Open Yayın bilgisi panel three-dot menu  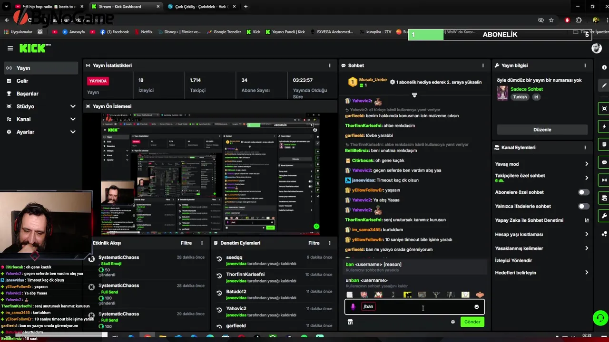[585, 66]
